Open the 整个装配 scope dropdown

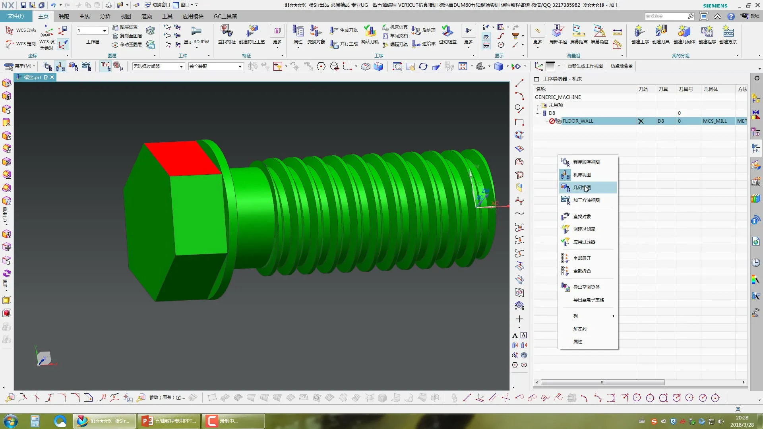click(240, 66)
